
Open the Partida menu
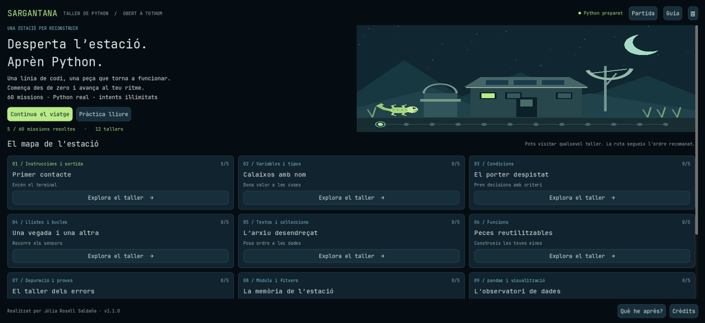point(643,13)
